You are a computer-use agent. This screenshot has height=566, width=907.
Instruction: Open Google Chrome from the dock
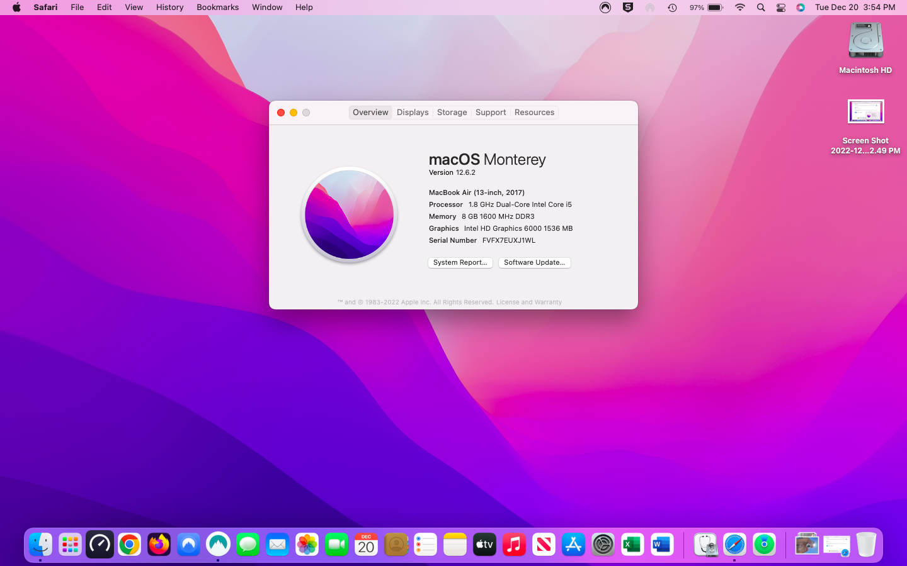click(x=129, y=545)
